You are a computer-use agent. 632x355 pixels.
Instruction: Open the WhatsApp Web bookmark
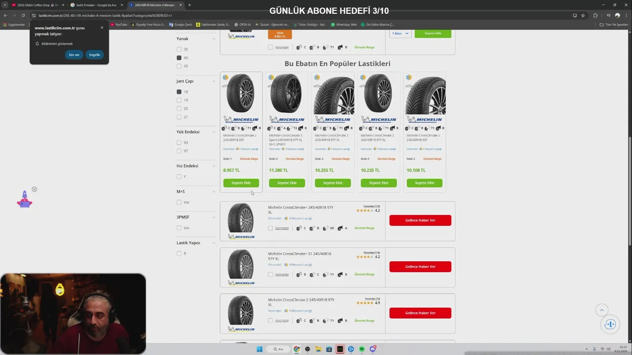344,24
